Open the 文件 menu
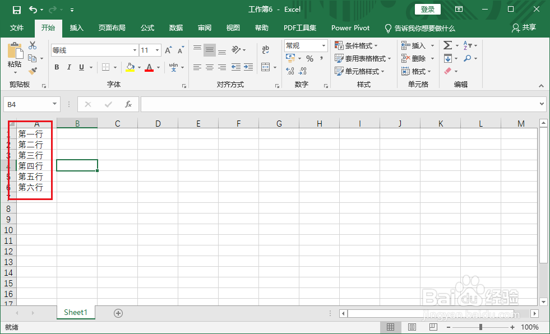The height and width of the screenshot is (334, 550). (x=17, y=28)
